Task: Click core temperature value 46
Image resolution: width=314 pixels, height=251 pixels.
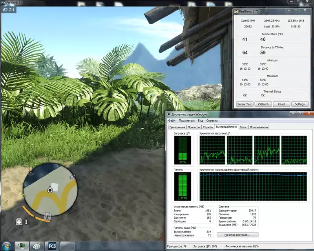Action: [x=263, y=39]
